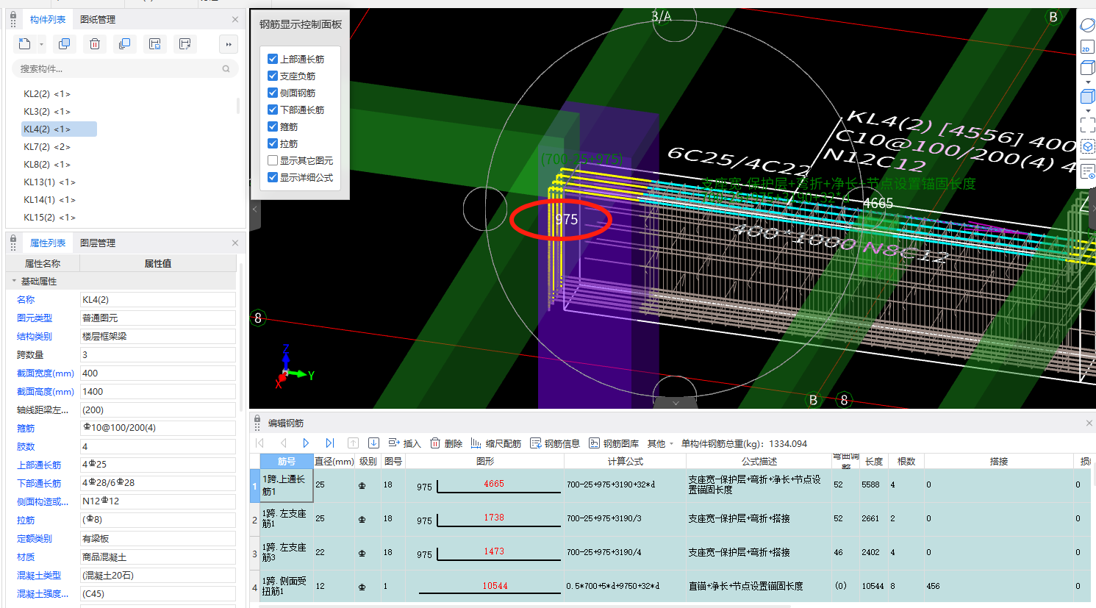Toggle the 侧面钢筋 checkbox
The image size is (1096, 608).
pos(273,93)
